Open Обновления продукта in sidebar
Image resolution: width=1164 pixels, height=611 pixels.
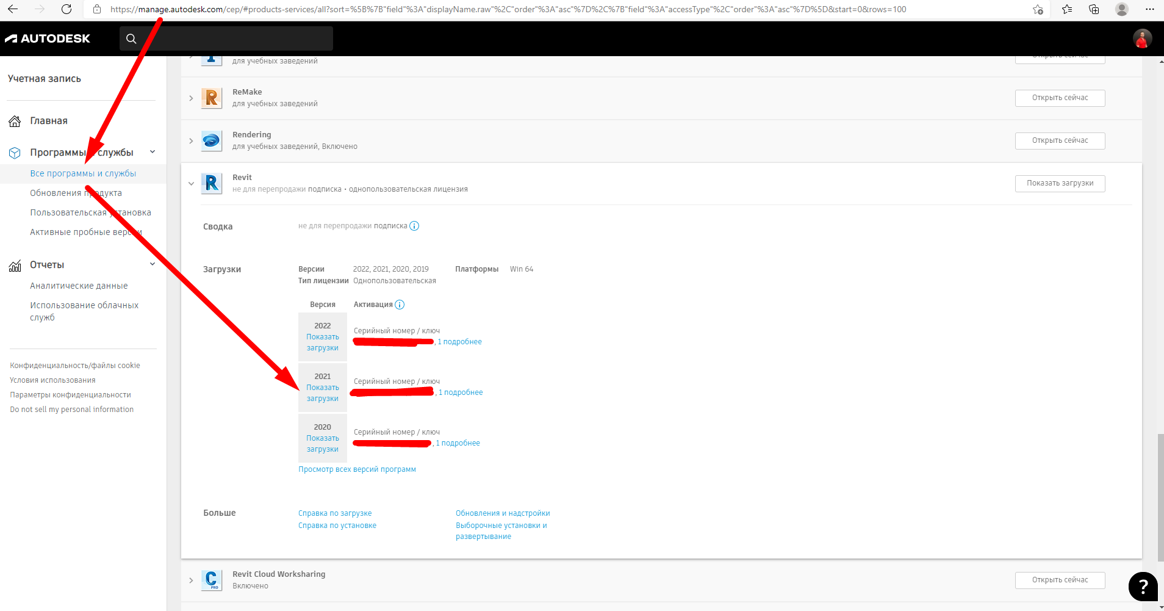pyautogui.click(x=76, y=193)
